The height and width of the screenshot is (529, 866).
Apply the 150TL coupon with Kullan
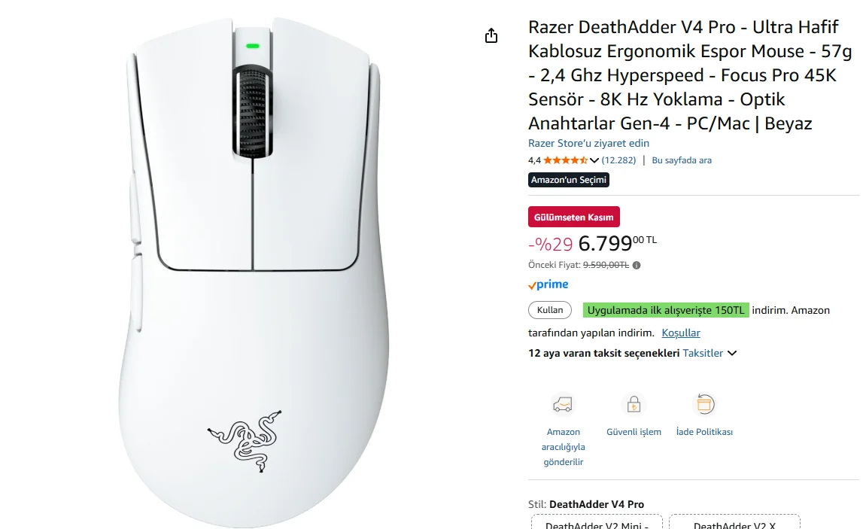tap(549, 310)
